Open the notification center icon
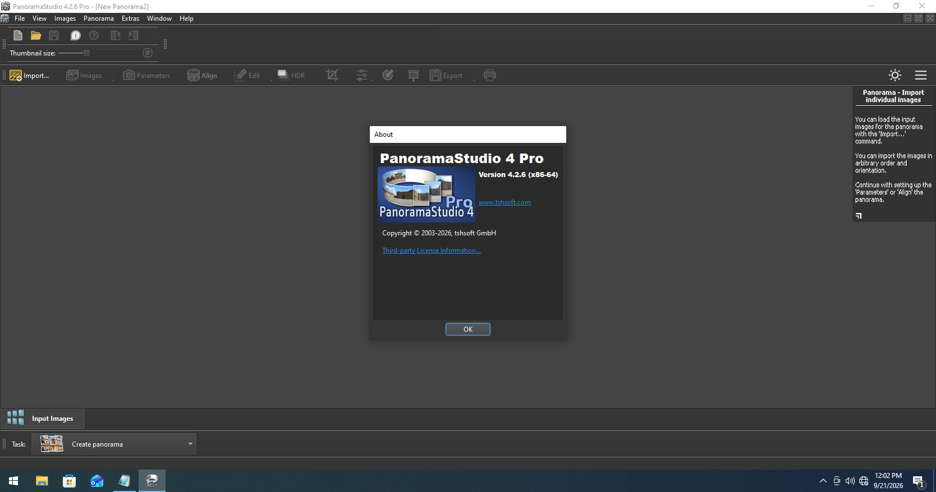Screen dimensions: 936x492 click(x=919, y=481)
